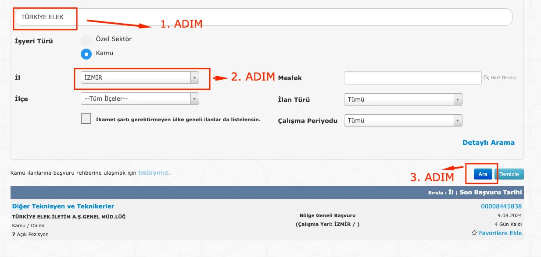Open listing number 00008445838
This screenshot has height=257, width=541.
[x=502, y=206]
